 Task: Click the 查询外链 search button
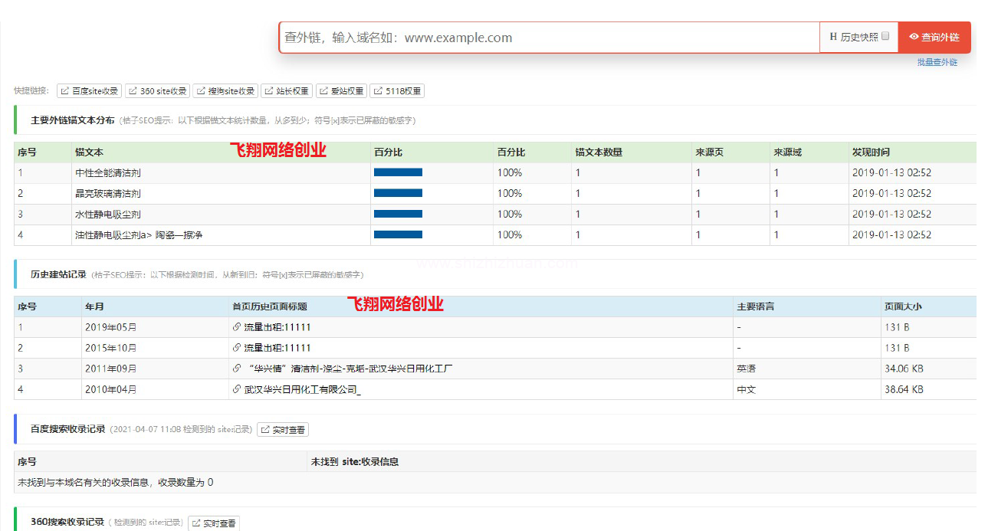click(x=934, y=37)
